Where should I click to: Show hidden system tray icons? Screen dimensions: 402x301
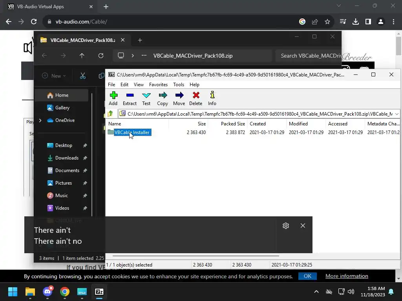point(316,292)
